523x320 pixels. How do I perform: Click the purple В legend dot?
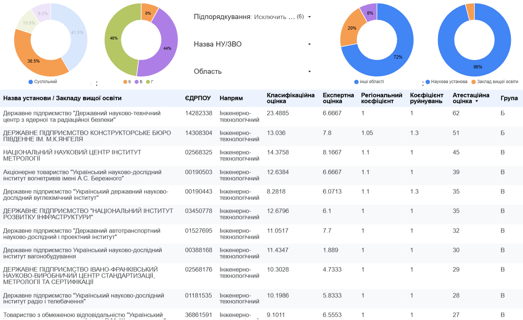(x=137, y=82)
